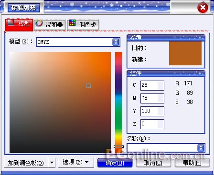Confirm with the 确定 button

tap(115, 163)
